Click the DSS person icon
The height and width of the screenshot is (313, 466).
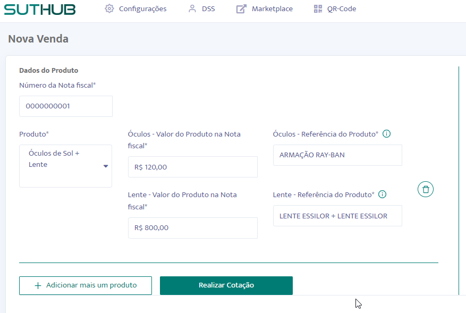[x=192, y=9]
